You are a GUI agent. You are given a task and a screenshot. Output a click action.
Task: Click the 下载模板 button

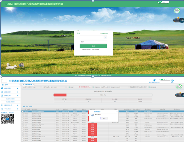(96, 87)
